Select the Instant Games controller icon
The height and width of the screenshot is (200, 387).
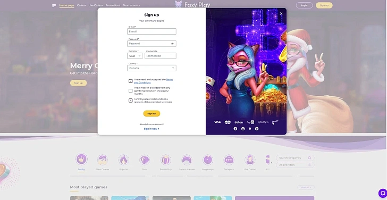point(187,160)
